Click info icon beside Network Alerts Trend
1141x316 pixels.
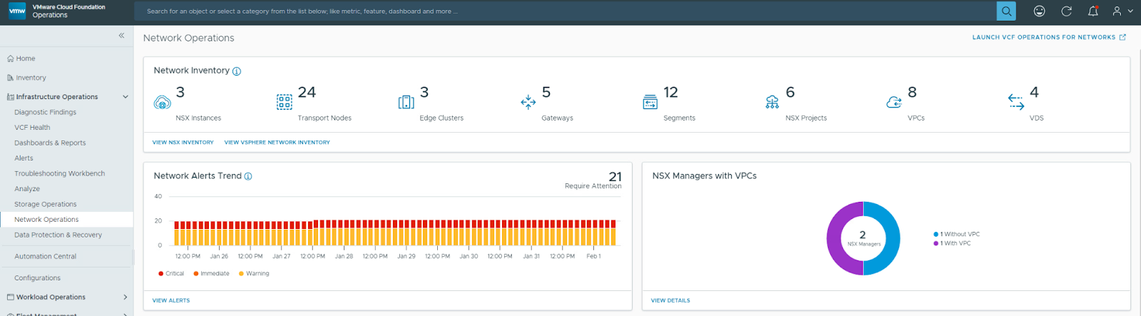pos(248,176)
